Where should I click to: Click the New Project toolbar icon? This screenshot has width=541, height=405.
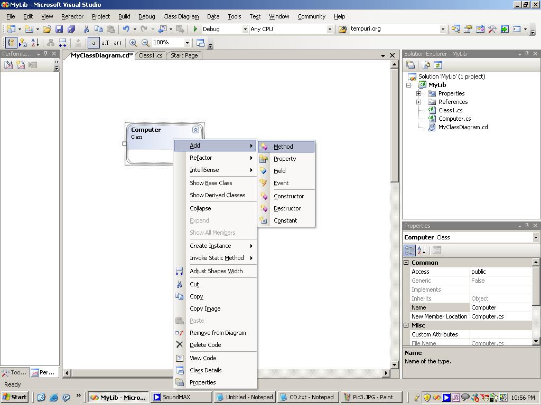point(11,30)
